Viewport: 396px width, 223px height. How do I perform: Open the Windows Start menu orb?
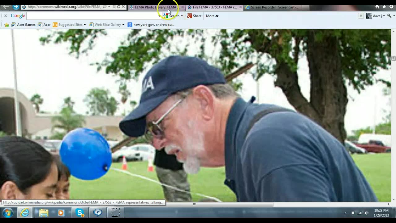pos(7,213)
